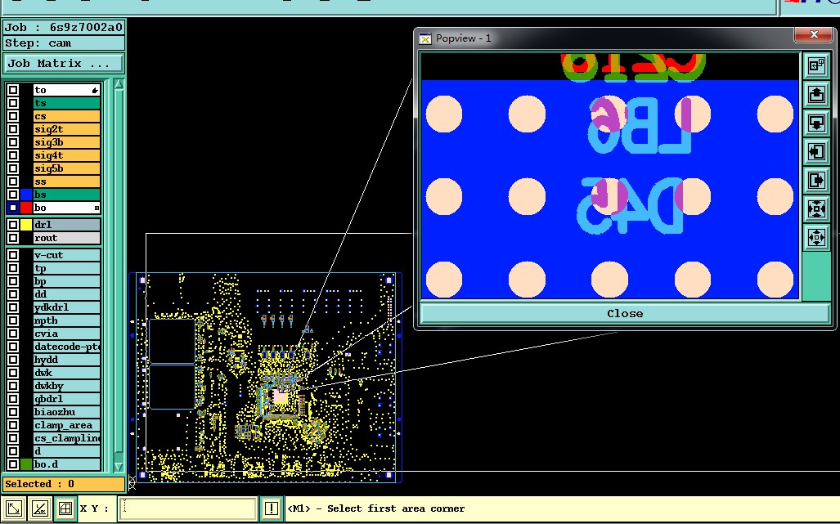Pan the Popview down
840x524 pixels.
coord(816,123)
